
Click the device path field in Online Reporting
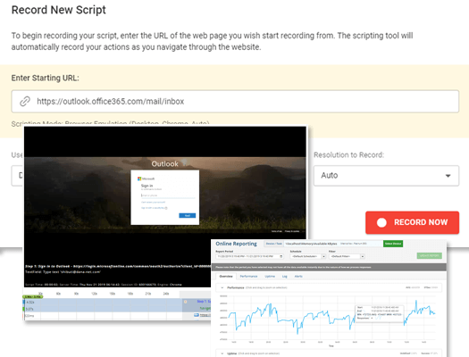click(333, 244)
